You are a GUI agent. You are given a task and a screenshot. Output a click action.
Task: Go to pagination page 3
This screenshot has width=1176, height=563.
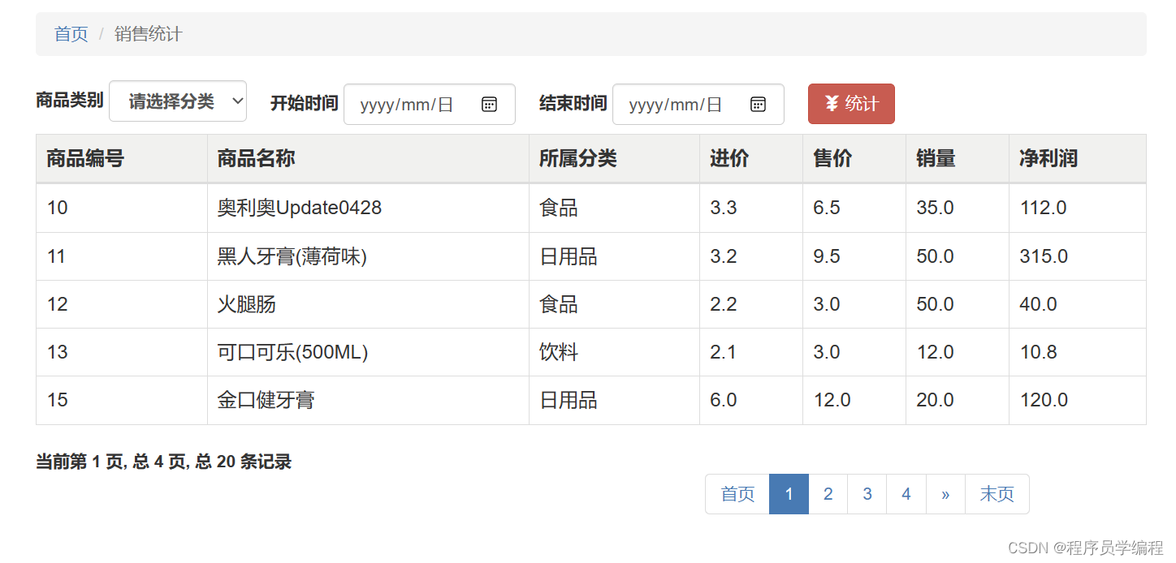coord(867,494)
